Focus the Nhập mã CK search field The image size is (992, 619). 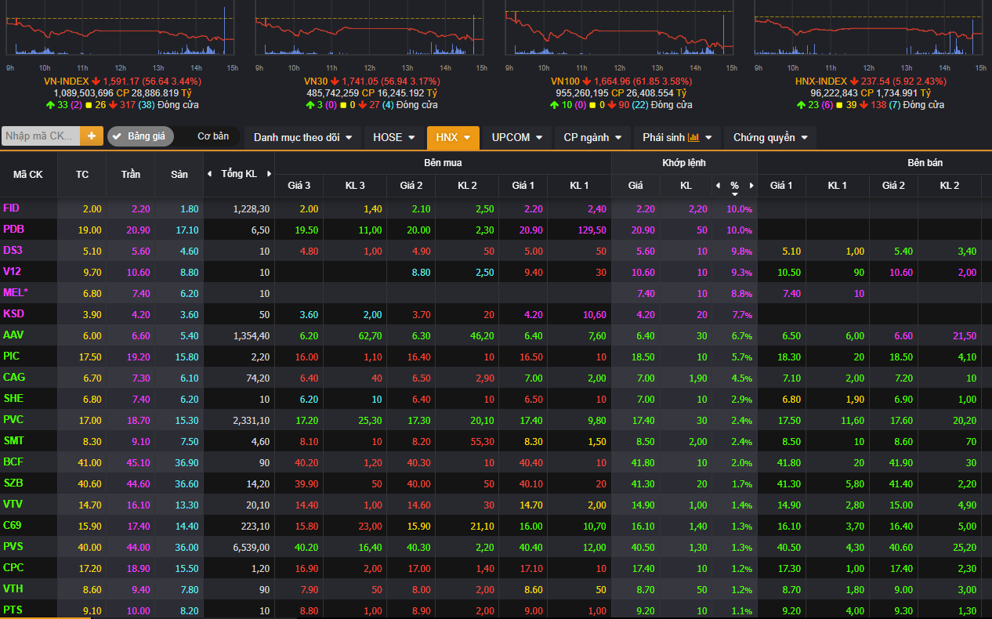tap(41, 136)
